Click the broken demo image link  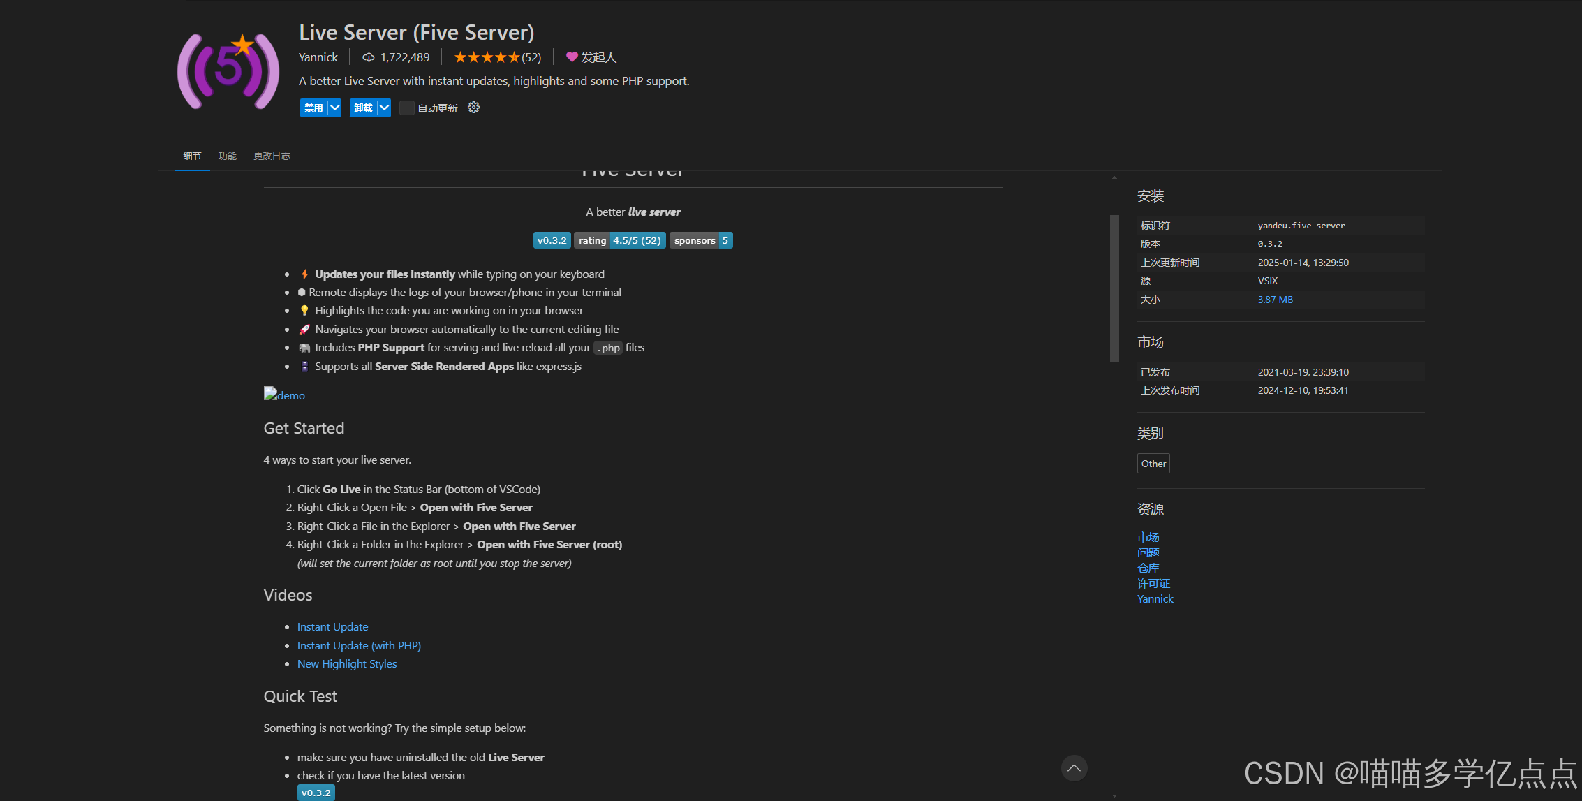(284, 395)
